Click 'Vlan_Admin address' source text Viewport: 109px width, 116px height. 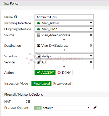point(56,35)
